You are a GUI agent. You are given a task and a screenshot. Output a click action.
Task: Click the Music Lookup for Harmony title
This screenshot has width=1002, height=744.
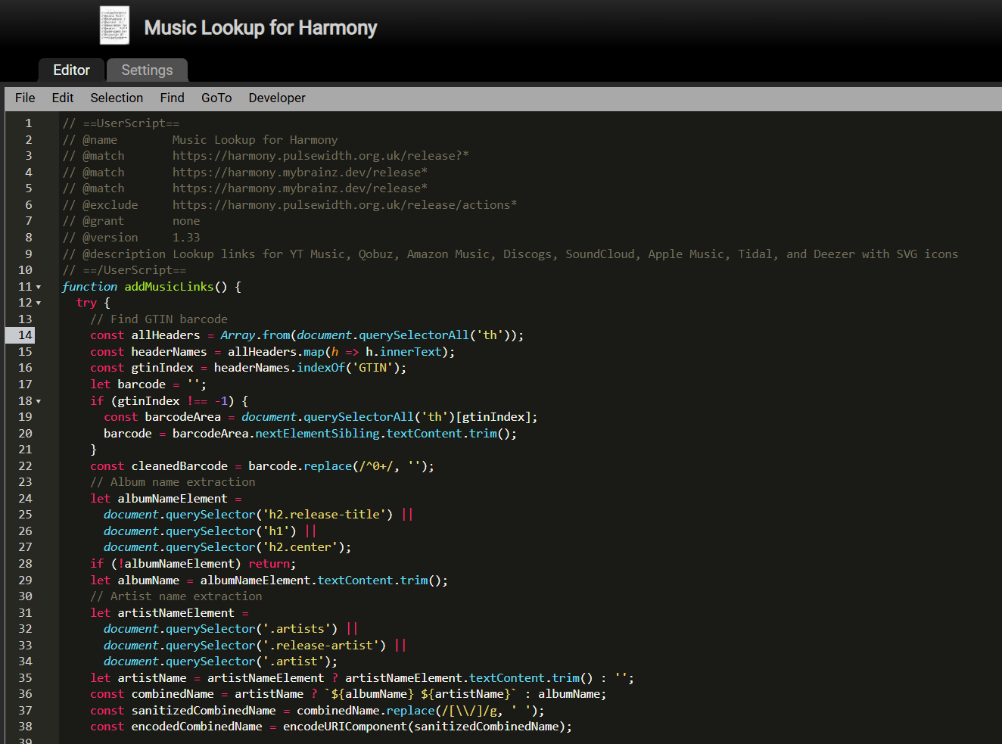[x=260, y=28]
